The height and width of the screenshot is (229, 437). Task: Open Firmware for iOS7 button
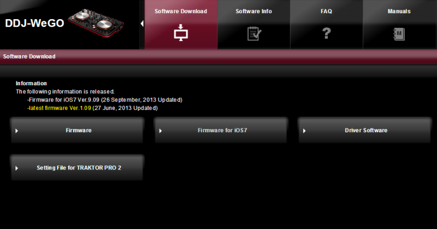[x=221, y=130]
